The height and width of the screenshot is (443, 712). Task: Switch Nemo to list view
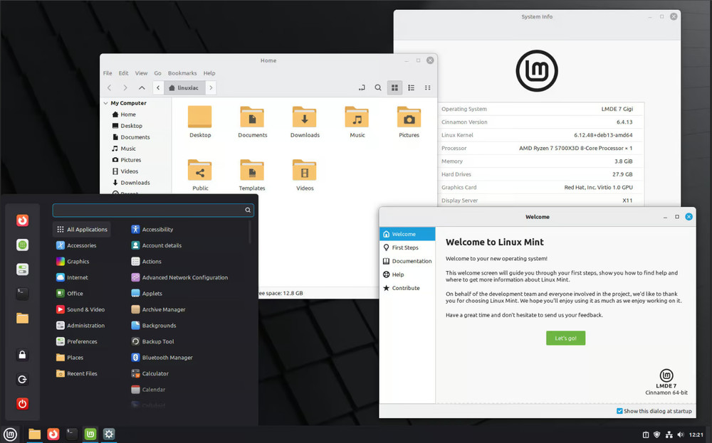coord(411,87)
